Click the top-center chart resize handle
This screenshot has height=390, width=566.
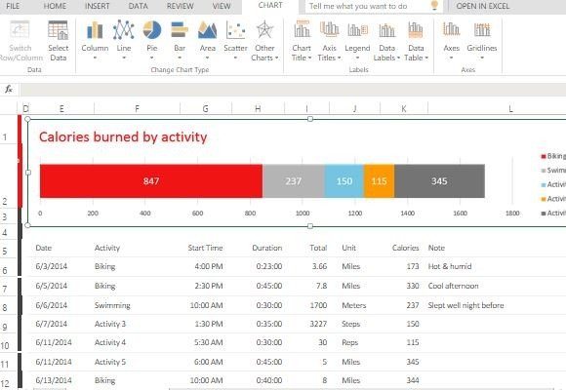(x=310, y=119)
